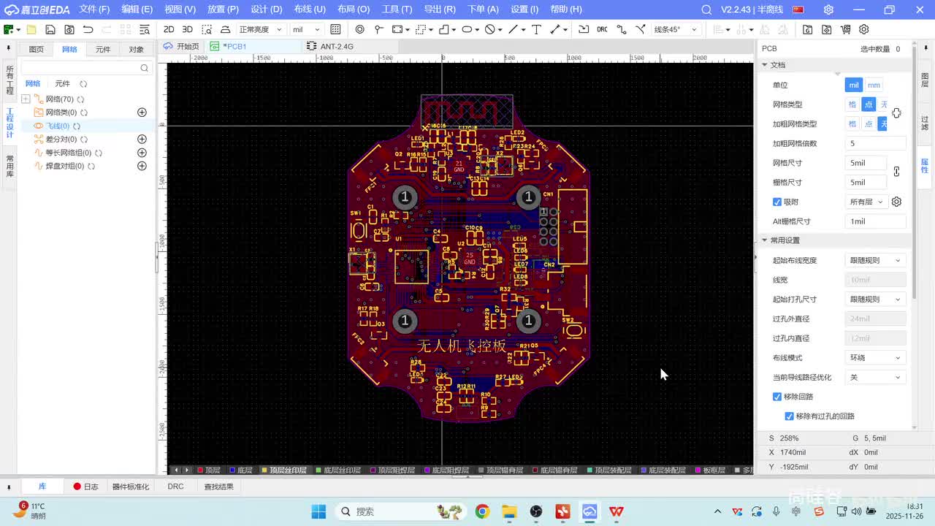Select mil as the unit
The image size is (935, 526).
[853, 85]
